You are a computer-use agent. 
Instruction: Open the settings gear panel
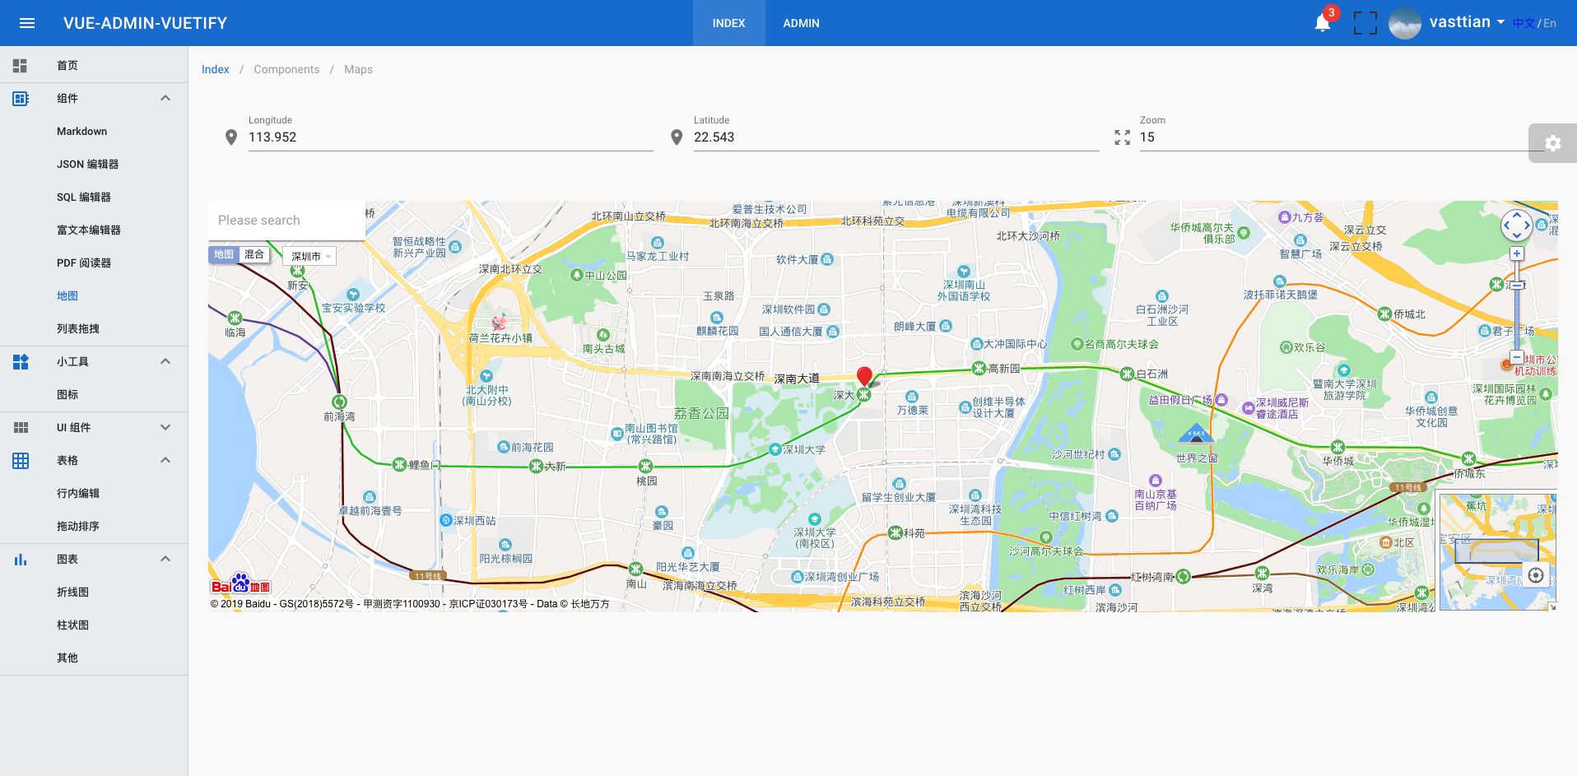click(x=1552, y=143)
